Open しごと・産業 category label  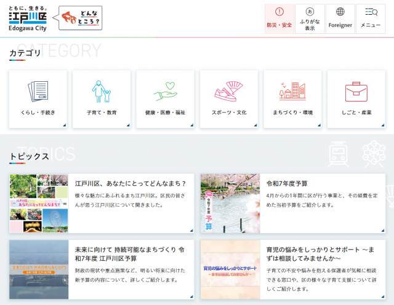[x=356, y=113]
